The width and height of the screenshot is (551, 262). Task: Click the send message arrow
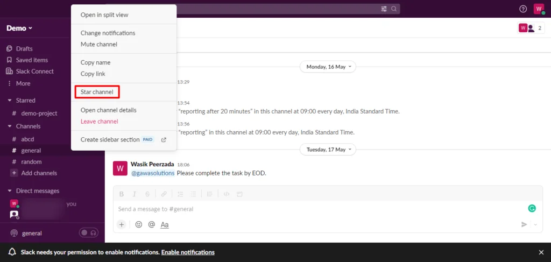click(524, 224)
